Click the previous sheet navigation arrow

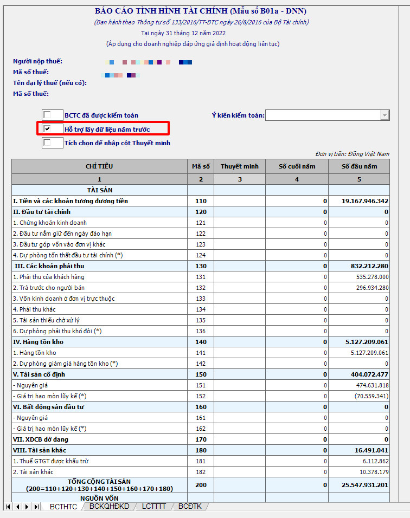(17, 507)
